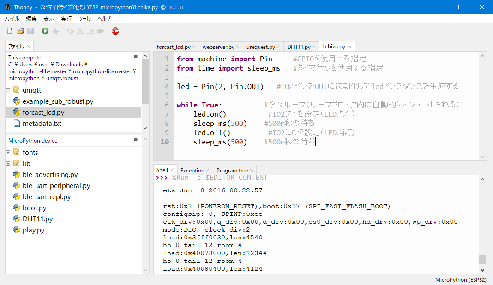Click the Open file folder icon
The height and width of the screenshot is (285, 493).
pos(20,31)
